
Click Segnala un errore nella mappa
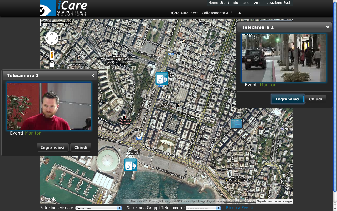[275, 201]
